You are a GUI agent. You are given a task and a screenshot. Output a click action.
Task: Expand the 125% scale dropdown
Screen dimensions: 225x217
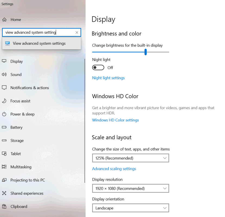[x=130, y=158]
